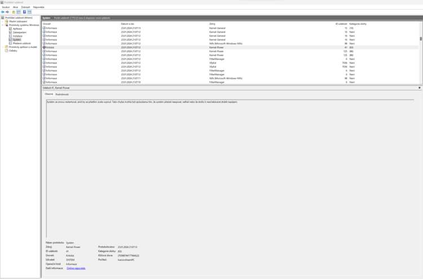Click the info icon of the 21:07:11 Ntfs event
The height and width of the screenshot is (279, 423).
click(x=44, y=78)
